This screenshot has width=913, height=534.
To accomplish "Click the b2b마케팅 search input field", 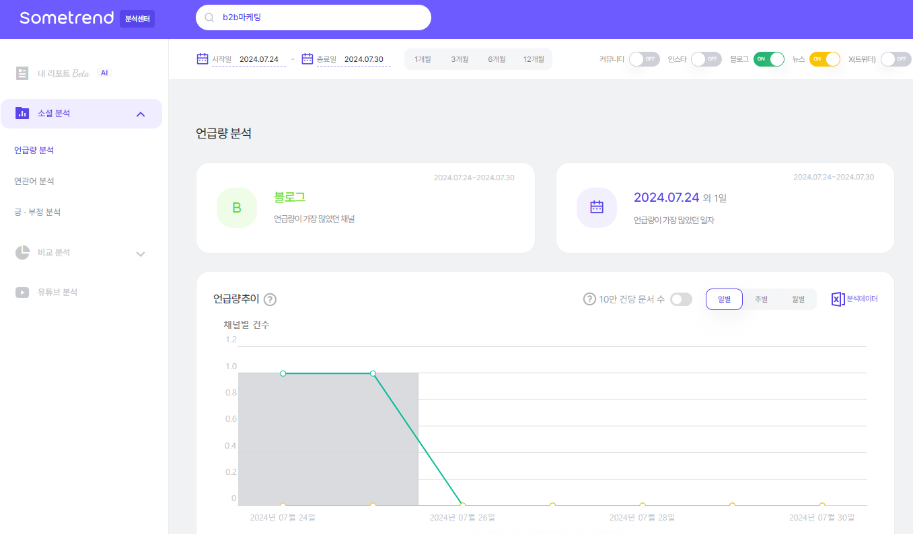I will [323, 17].
